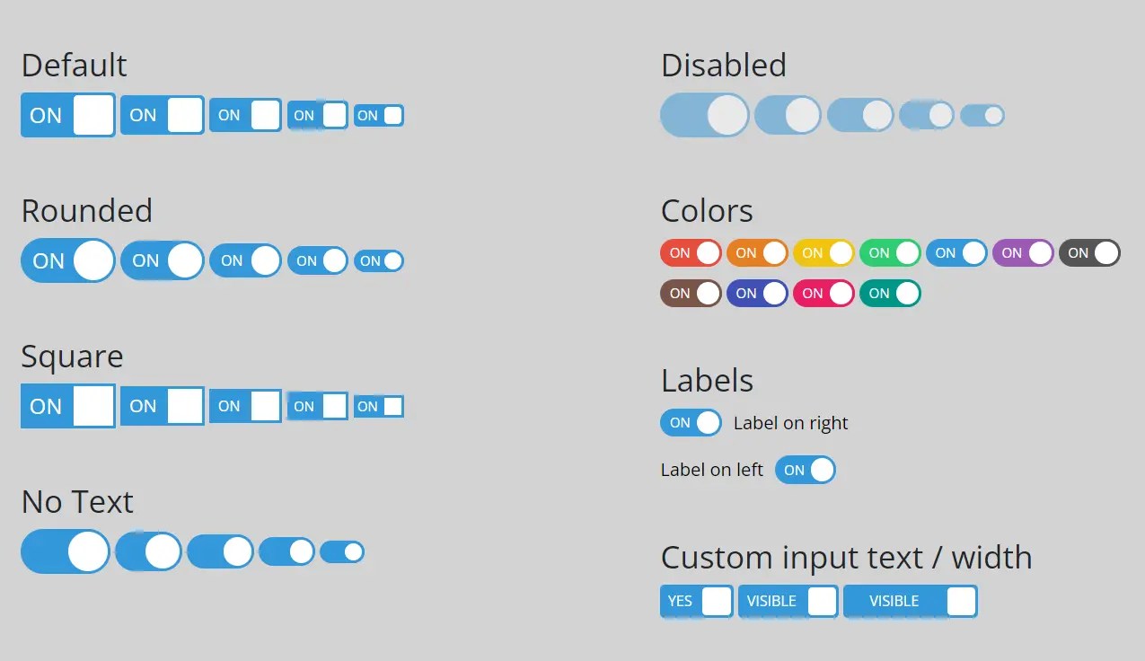
Task: Toggle the largest No Text switch
Action: click(65, 551)
